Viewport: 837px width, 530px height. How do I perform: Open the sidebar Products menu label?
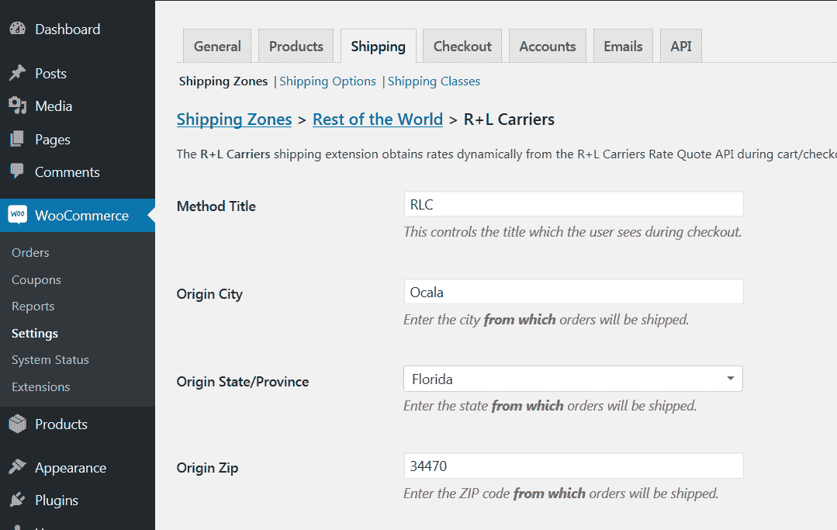[x=61, y=424]
